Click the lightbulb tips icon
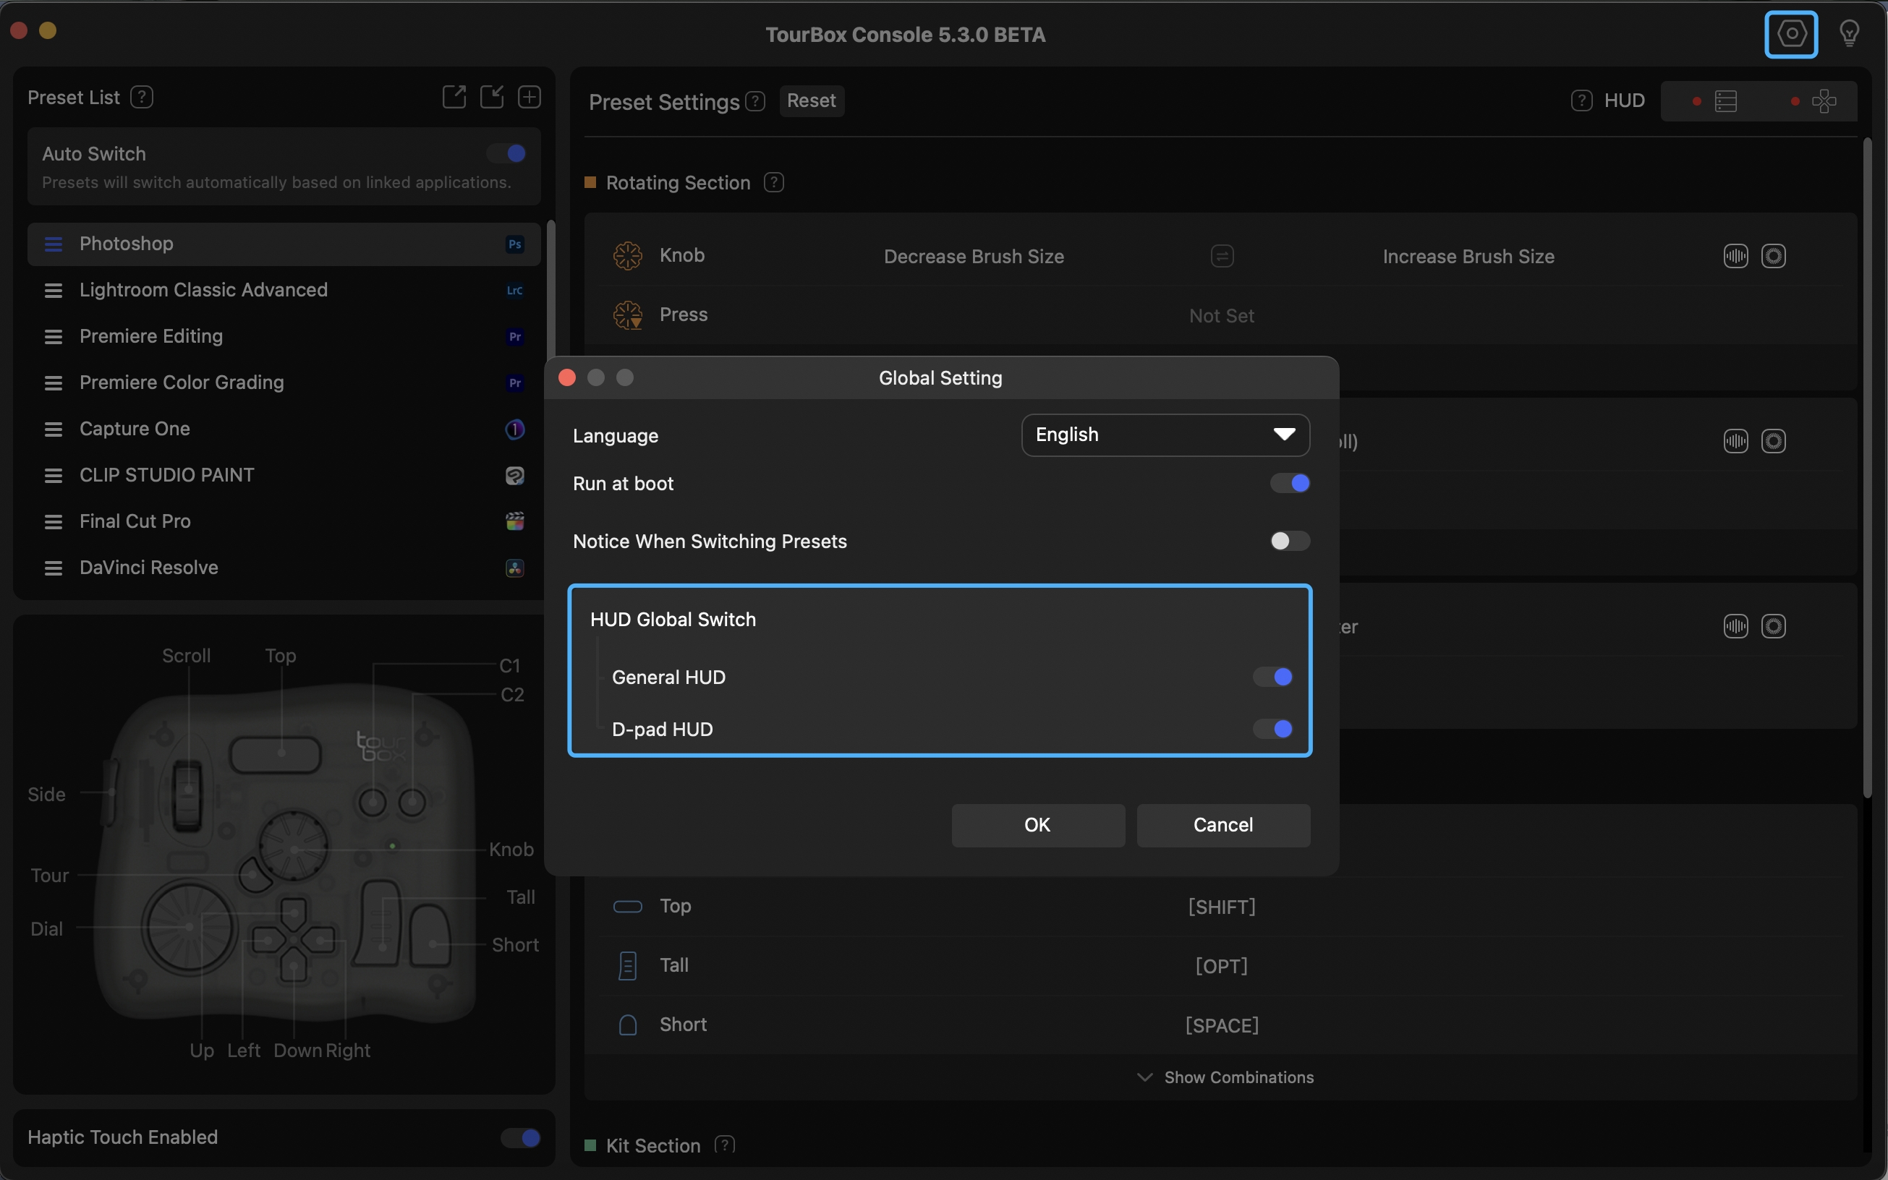Viewport: 1888px width, 1180px height. pos(1848,33)
